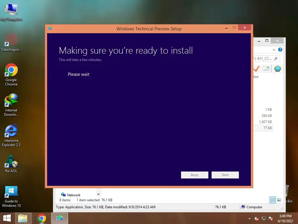Open the network tray icon
The width and height of the screenshot is (298, 224).
(264, 218)
